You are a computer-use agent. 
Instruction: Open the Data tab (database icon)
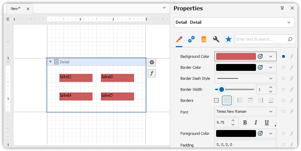[x=204, y=39]
